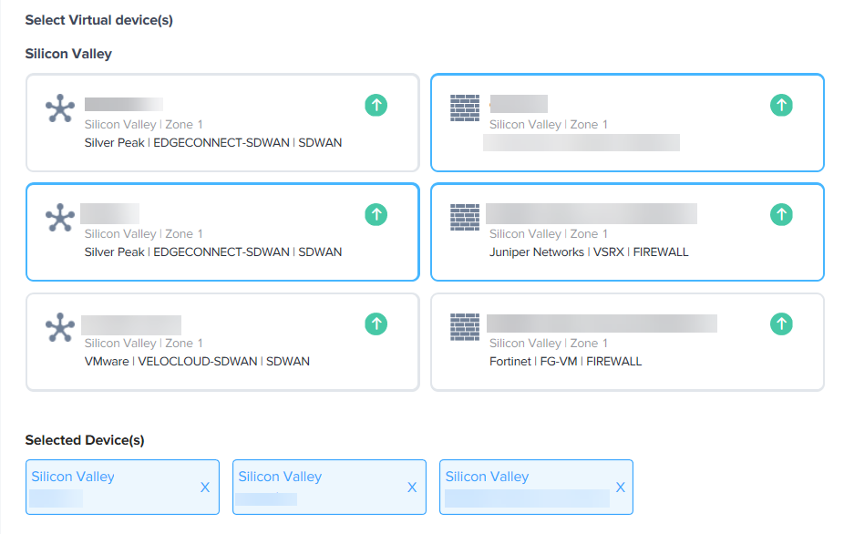The image size is (844, 534).
Task: Click the SDWAN star icon on the VMware card
Action: coord(60,327)
